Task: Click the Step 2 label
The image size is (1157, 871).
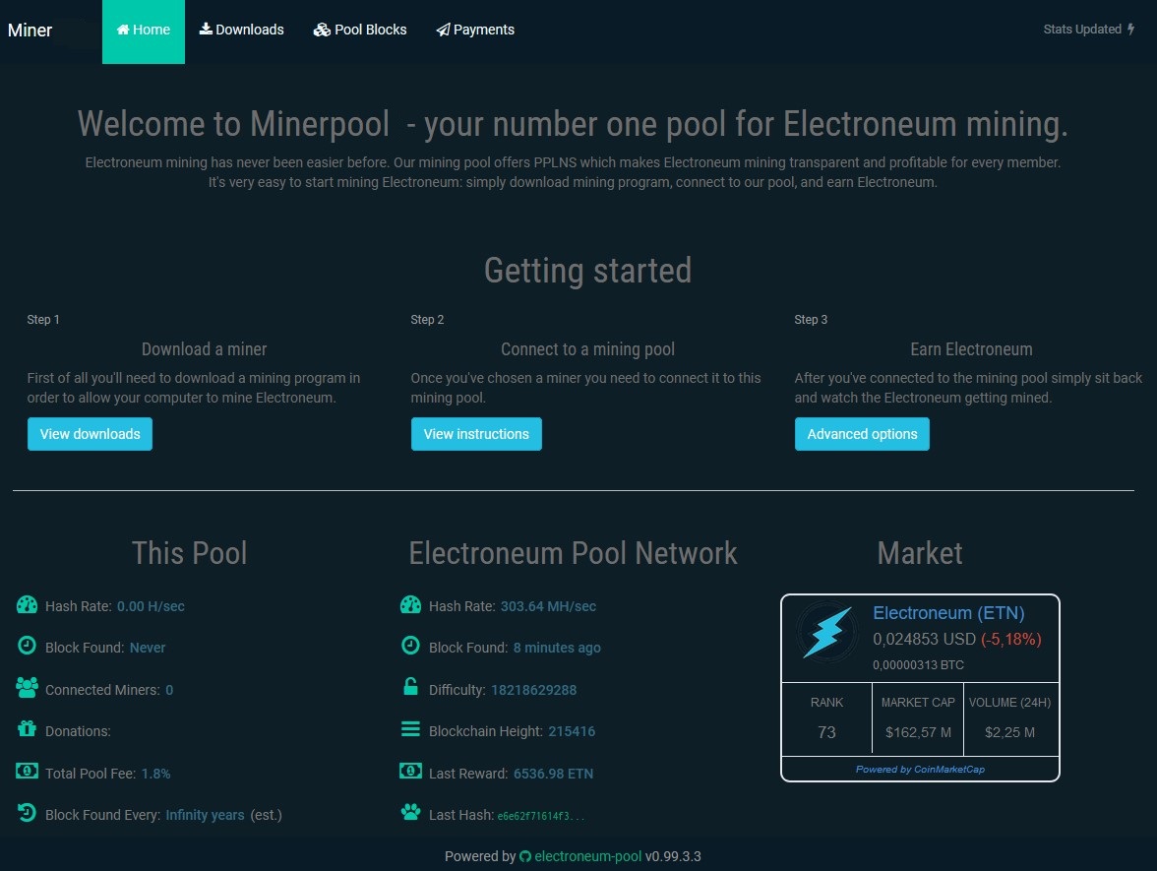Action: pyautogui.click(x=427, y=320)
